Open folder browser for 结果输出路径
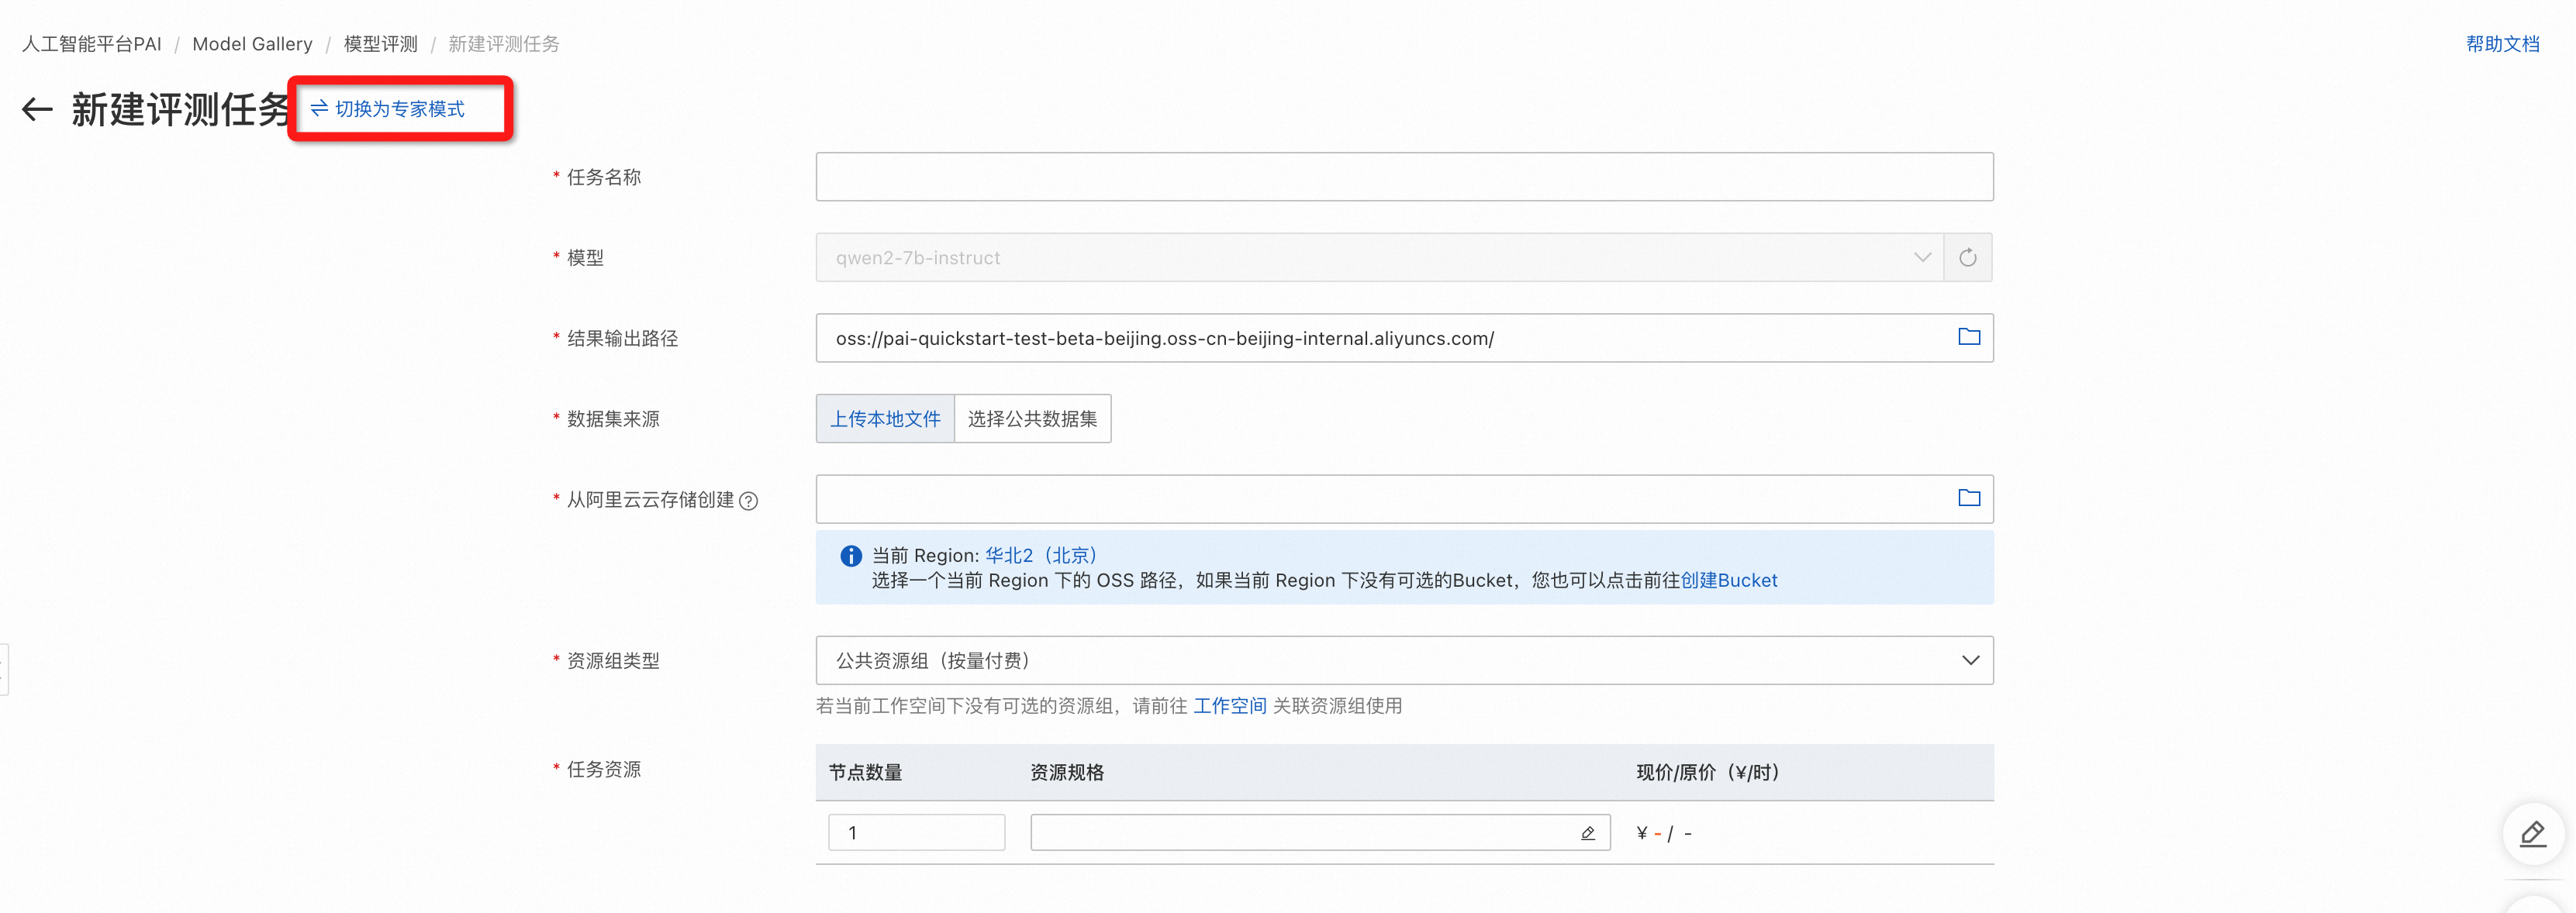 [x=1968, y=337]
